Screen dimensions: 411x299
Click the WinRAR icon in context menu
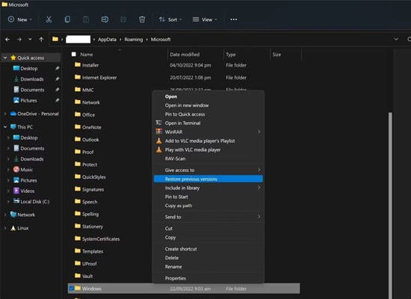(x=159, y=132)
